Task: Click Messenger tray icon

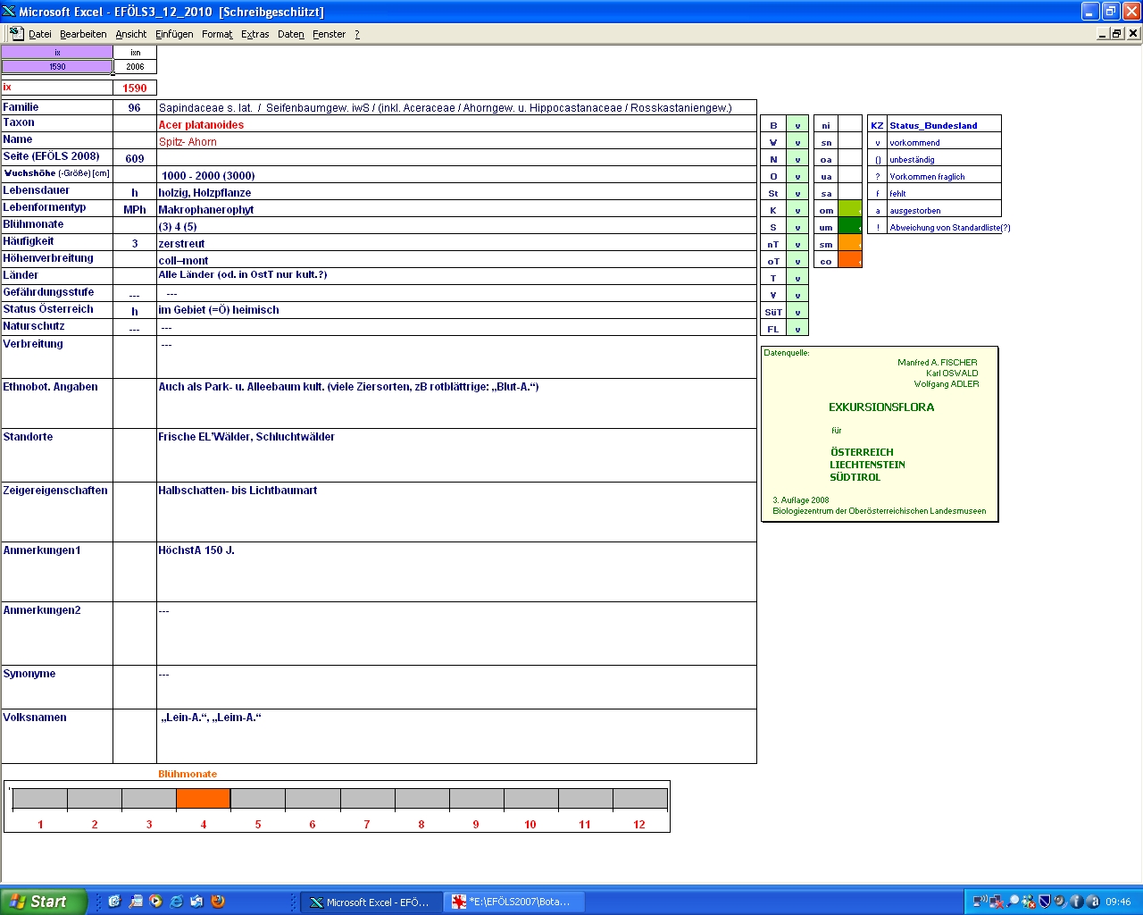Action: click(1029, 902)
